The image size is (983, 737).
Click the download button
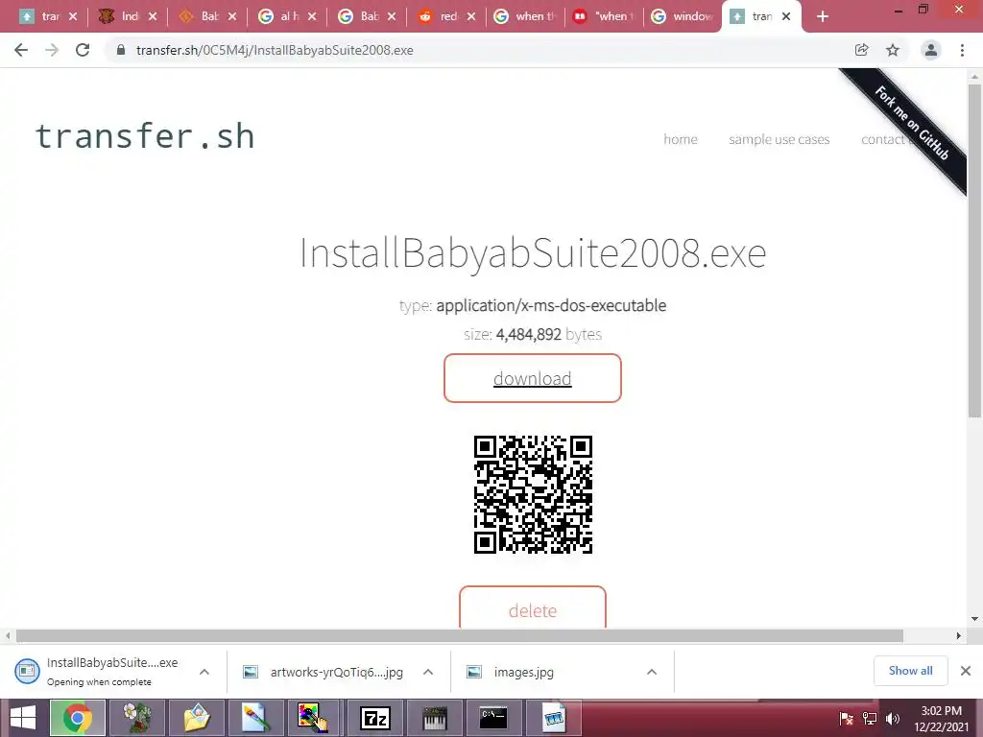tap(532, 378)
